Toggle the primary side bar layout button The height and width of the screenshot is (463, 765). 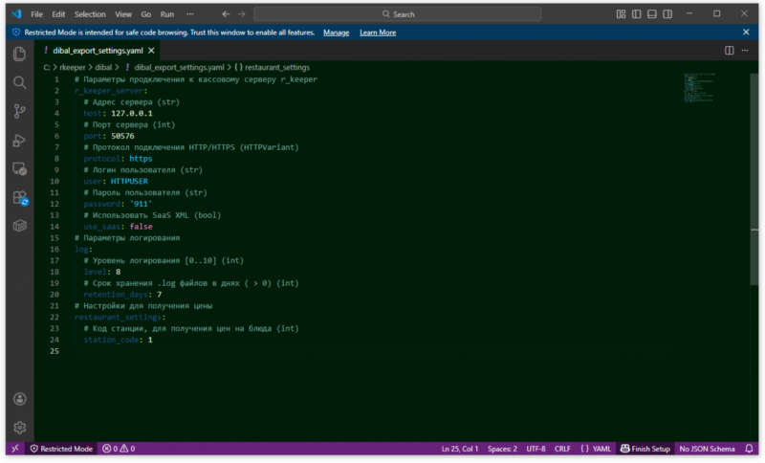click(635, 14)
